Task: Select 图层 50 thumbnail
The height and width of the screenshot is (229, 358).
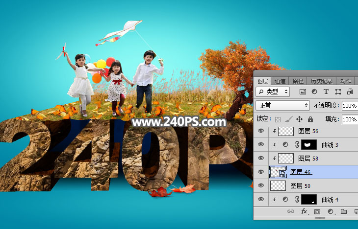Action: click(x=278, y=186)
